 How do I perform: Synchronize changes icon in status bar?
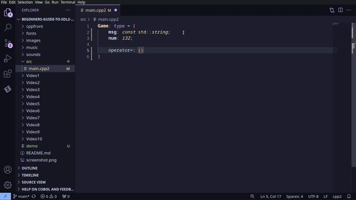click(34, 196)
